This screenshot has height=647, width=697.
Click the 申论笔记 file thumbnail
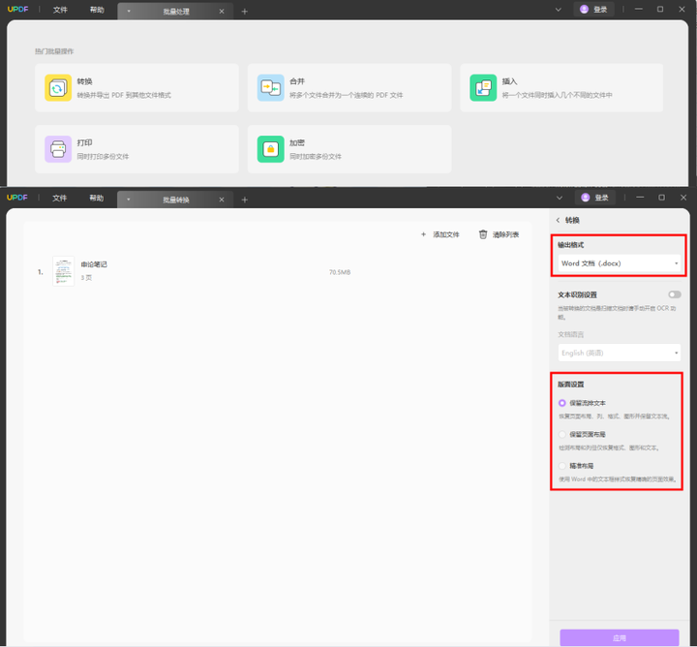pos(63,271)
